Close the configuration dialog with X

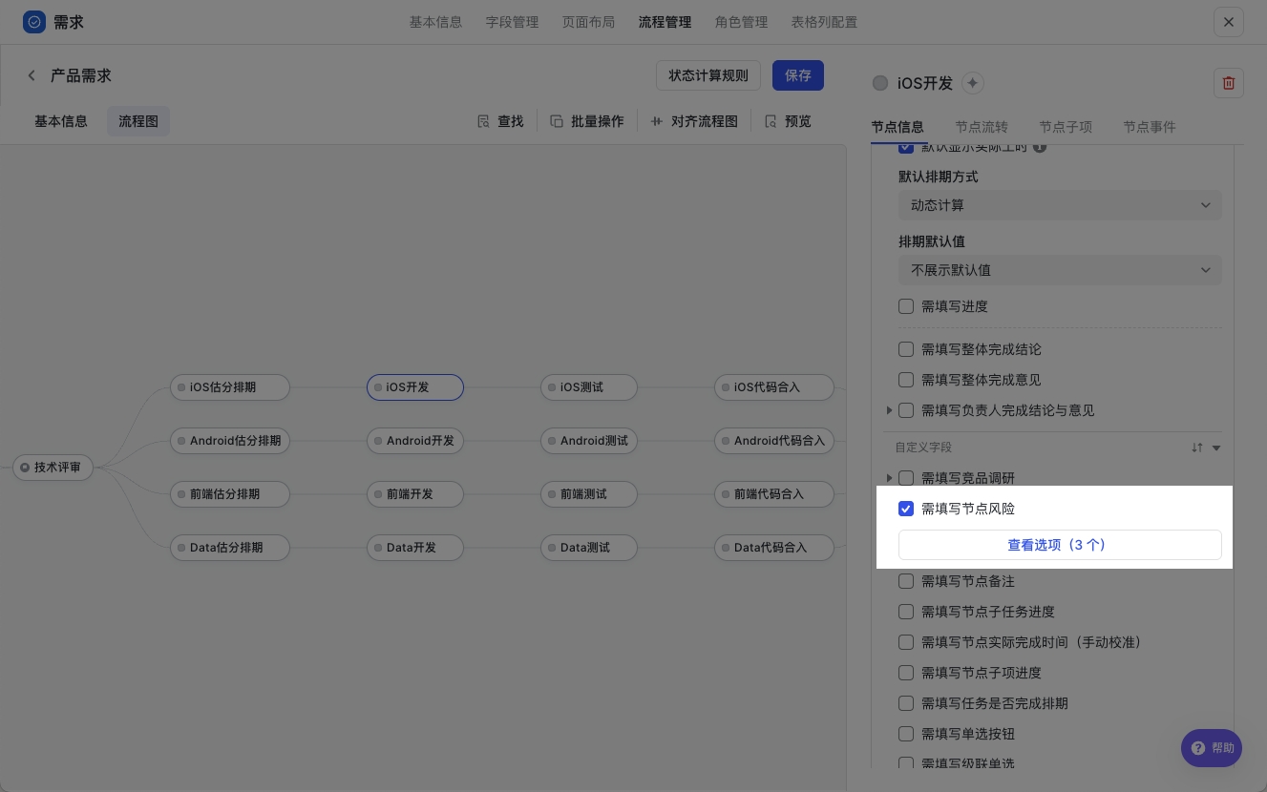pos(1229,22)
